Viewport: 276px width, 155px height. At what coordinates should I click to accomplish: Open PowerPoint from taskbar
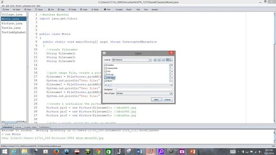point(193,152)
